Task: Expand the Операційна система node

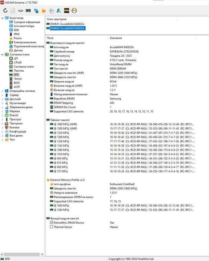Action: [2, 91]
